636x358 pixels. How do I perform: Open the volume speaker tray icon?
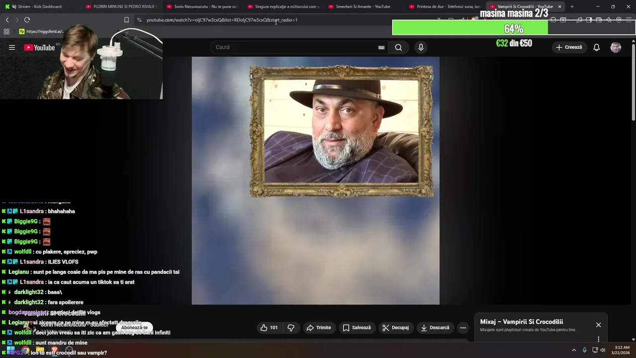[x=603, y=350]
